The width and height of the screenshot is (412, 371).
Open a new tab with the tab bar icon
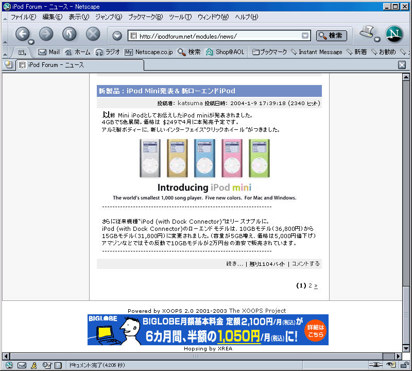(8, 64)
